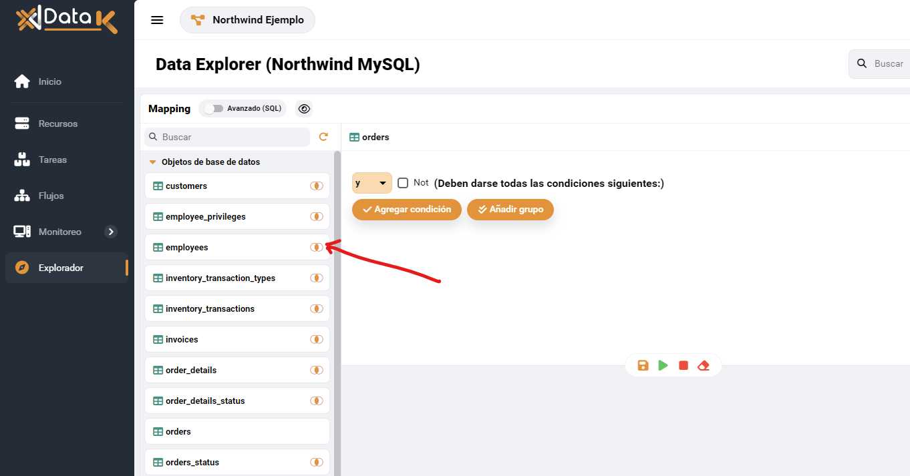The width and height of the screenshot is (910, 476).
Task: Run query with green play icon
Action: pos(663,365)
